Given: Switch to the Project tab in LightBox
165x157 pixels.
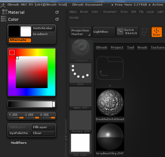Looking at the screenshot, I should point(117,47).
